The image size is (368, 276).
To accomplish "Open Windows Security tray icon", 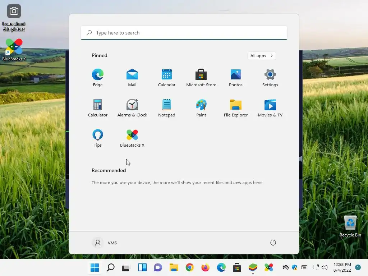I will point(295,267).
